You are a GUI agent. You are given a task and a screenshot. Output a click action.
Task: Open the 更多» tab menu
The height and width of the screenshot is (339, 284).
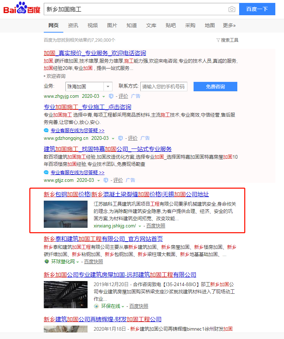point(229,25)
